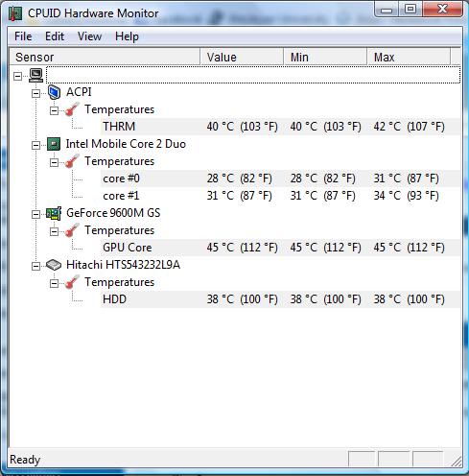The height and width of the screenshot is (476, 469).
Task: Collapse the Hitachi HTS543232L9A node
Action: [x=35, y=266]
